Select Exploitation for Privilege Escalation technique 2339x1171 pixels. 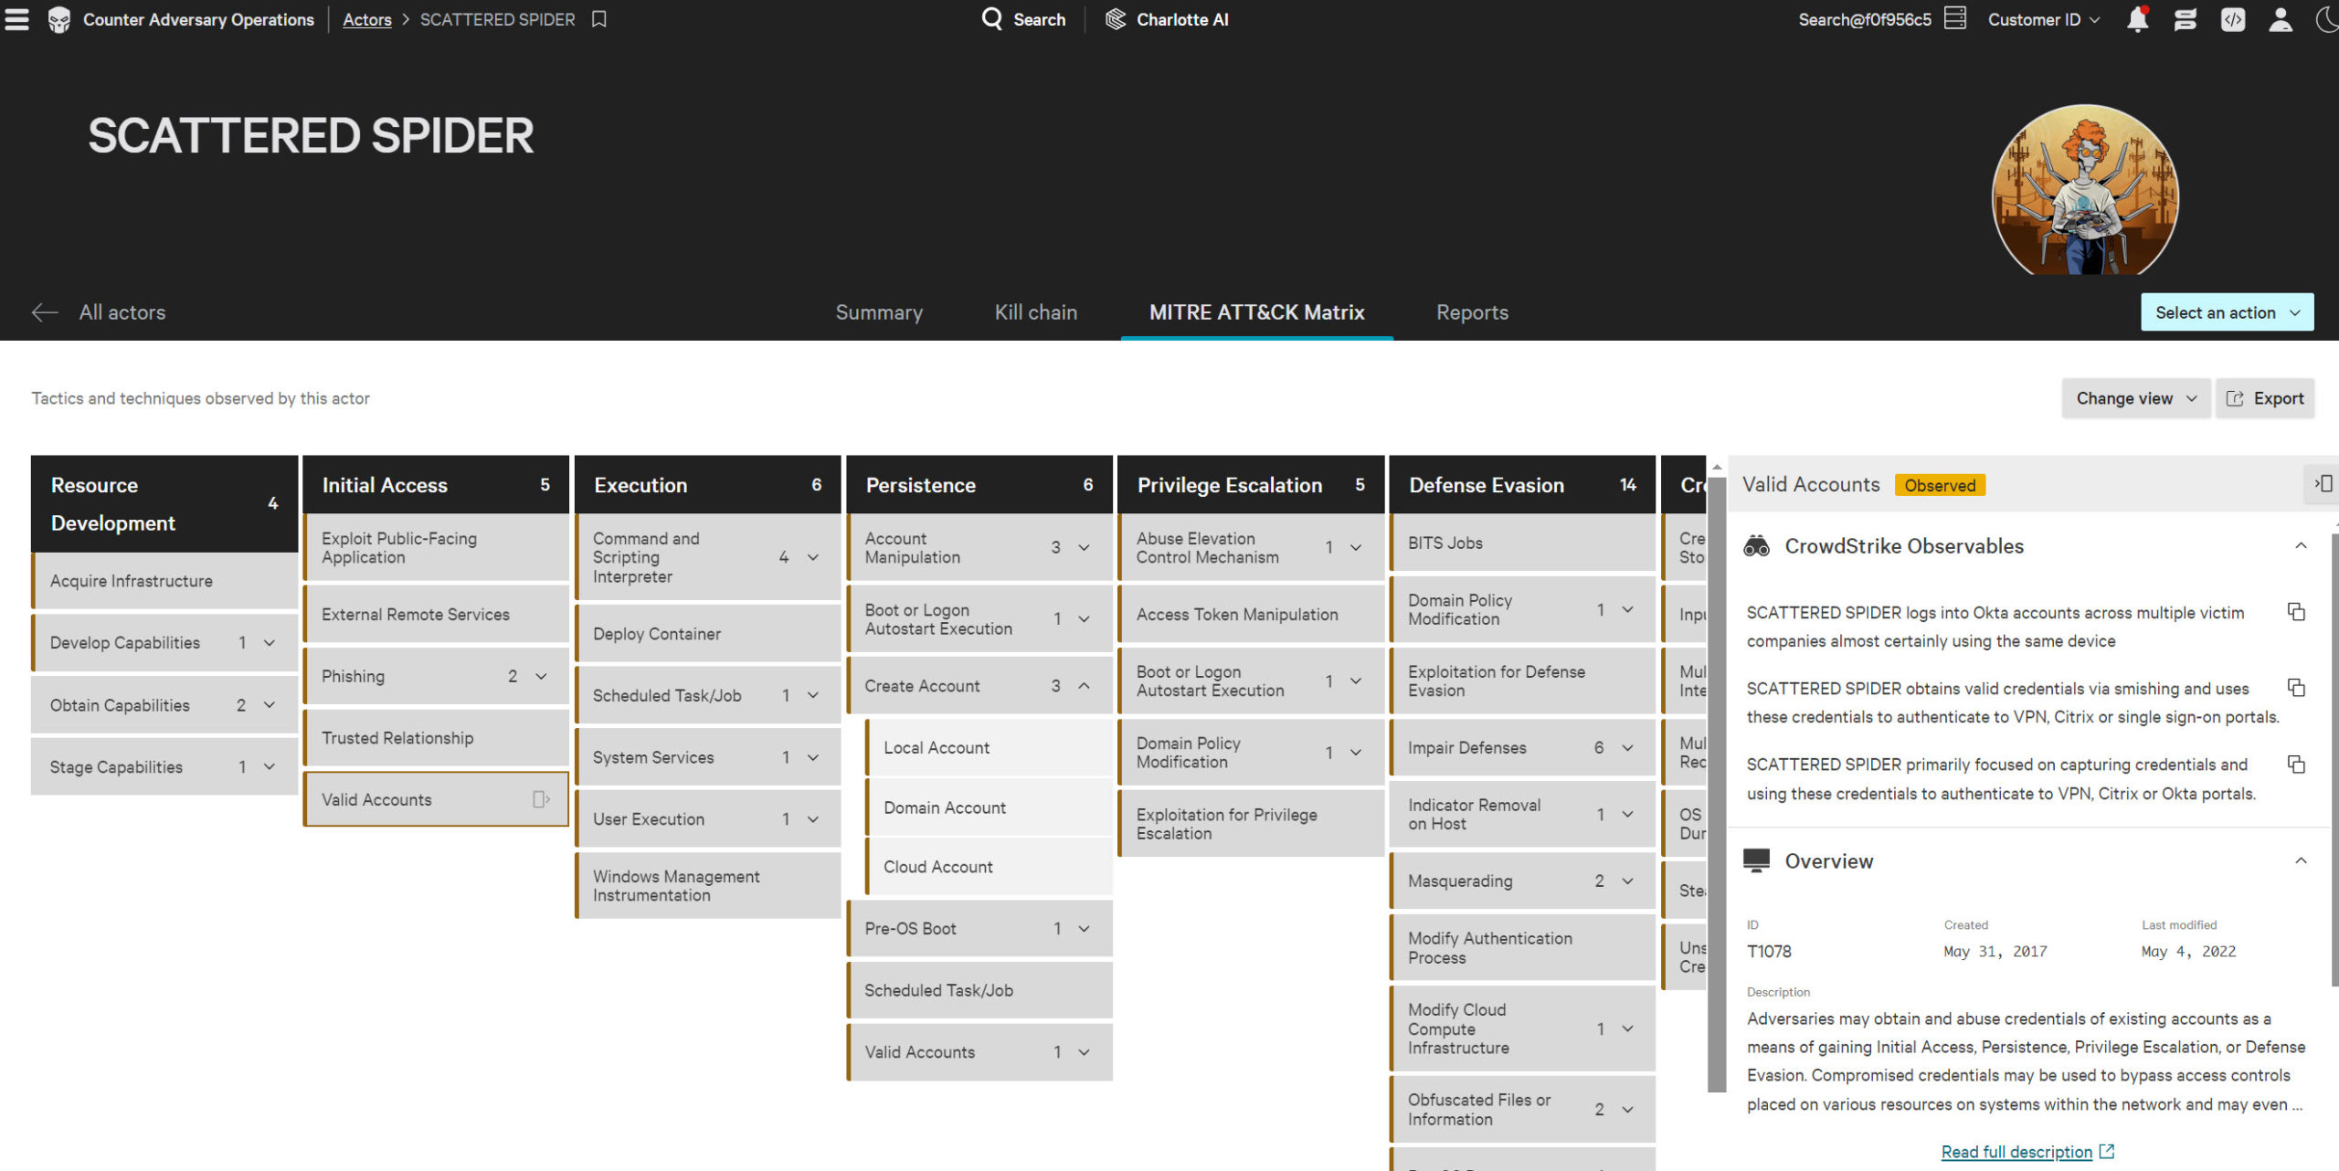point(1251,824)
